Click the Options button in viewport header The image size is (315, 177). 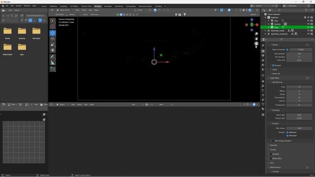(x=254, y=14)
